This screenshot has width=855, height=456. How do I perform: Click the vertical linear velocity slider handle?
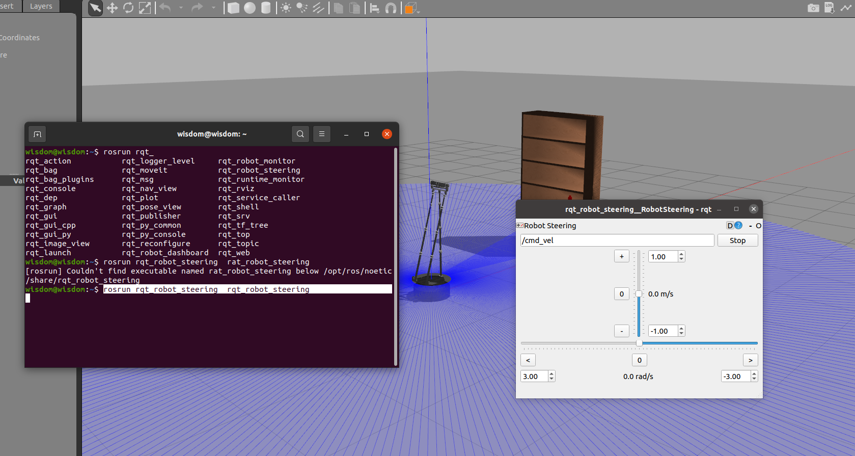point(639,294)
